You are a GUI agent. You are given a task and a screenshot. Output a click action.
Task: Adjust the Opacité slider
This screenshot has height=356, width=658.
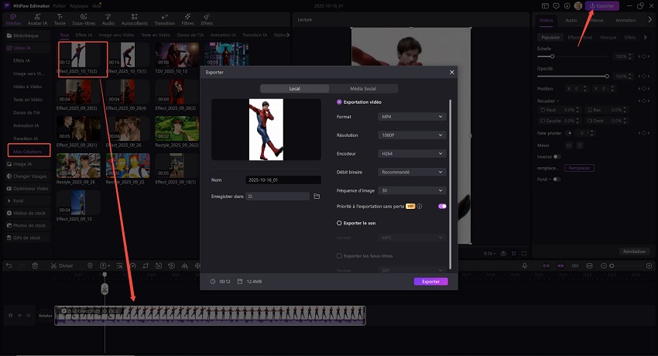click(x=606, y=76)
